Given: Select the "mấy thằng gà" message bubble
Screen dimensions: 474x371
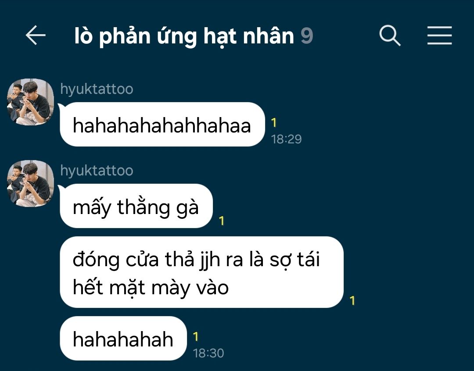Looking at the screenshot, I should (x=136, y=206).
